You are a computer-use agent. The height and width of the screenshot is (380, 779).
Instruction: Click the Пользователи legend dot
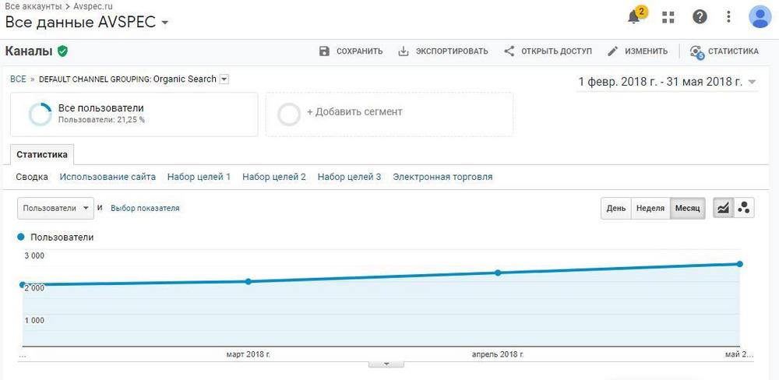[21, 237]
